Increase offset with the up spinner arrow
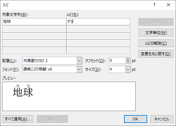176x126 pixels. pyautogui.click(x=128, y=59)
